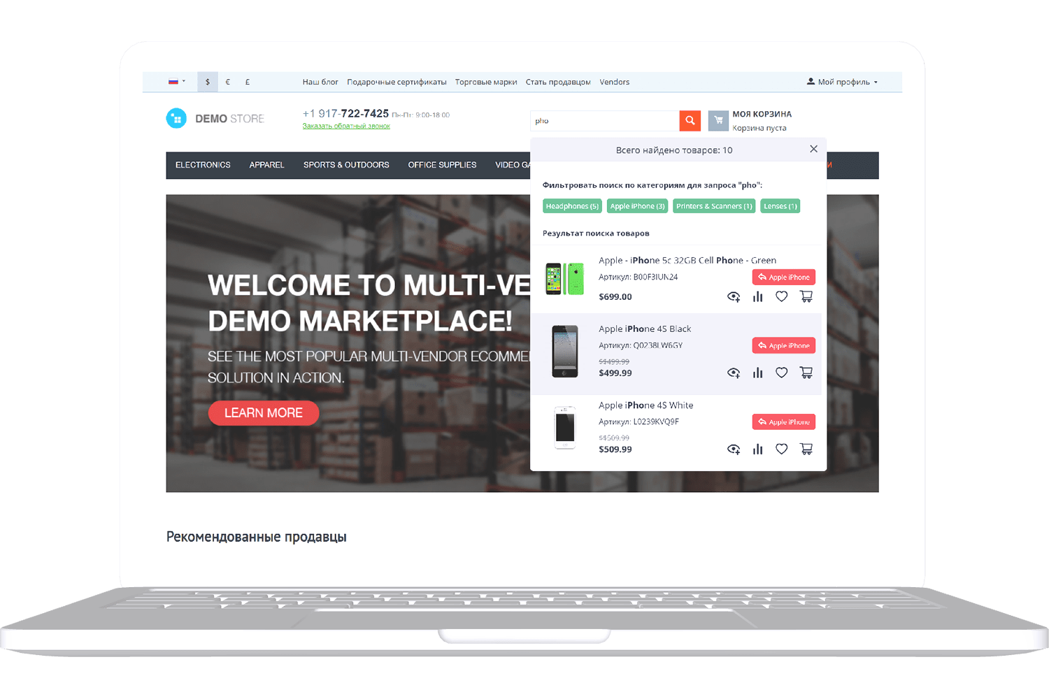Open the green iPhone 5c thumbnail
Screen dimensions: 1049x699
pyautogui.click(x=565, y=279)
